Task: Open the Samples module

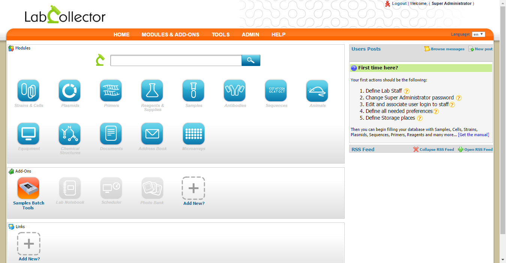Action: coord(193,91)
